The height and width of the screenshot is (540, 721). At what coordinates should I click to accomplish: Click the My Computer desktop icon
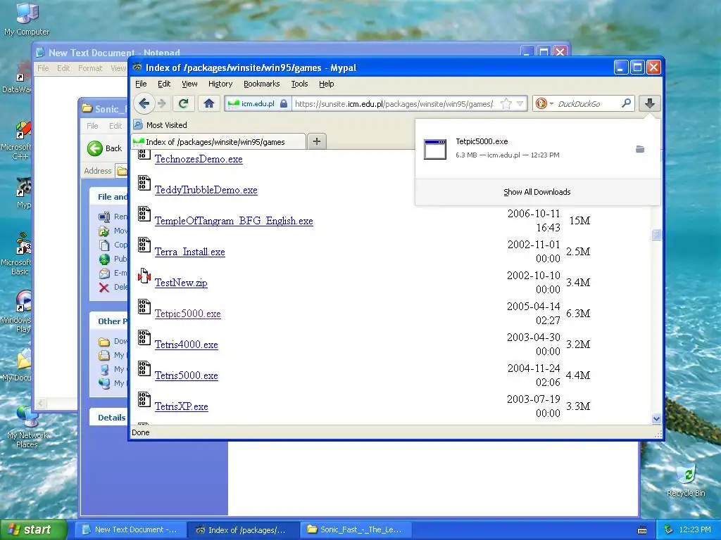[27, 19]
